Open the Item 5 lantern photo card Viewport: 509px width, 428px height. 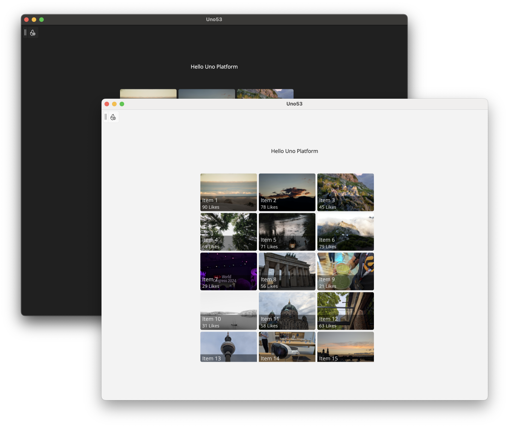tap(287, 232)
